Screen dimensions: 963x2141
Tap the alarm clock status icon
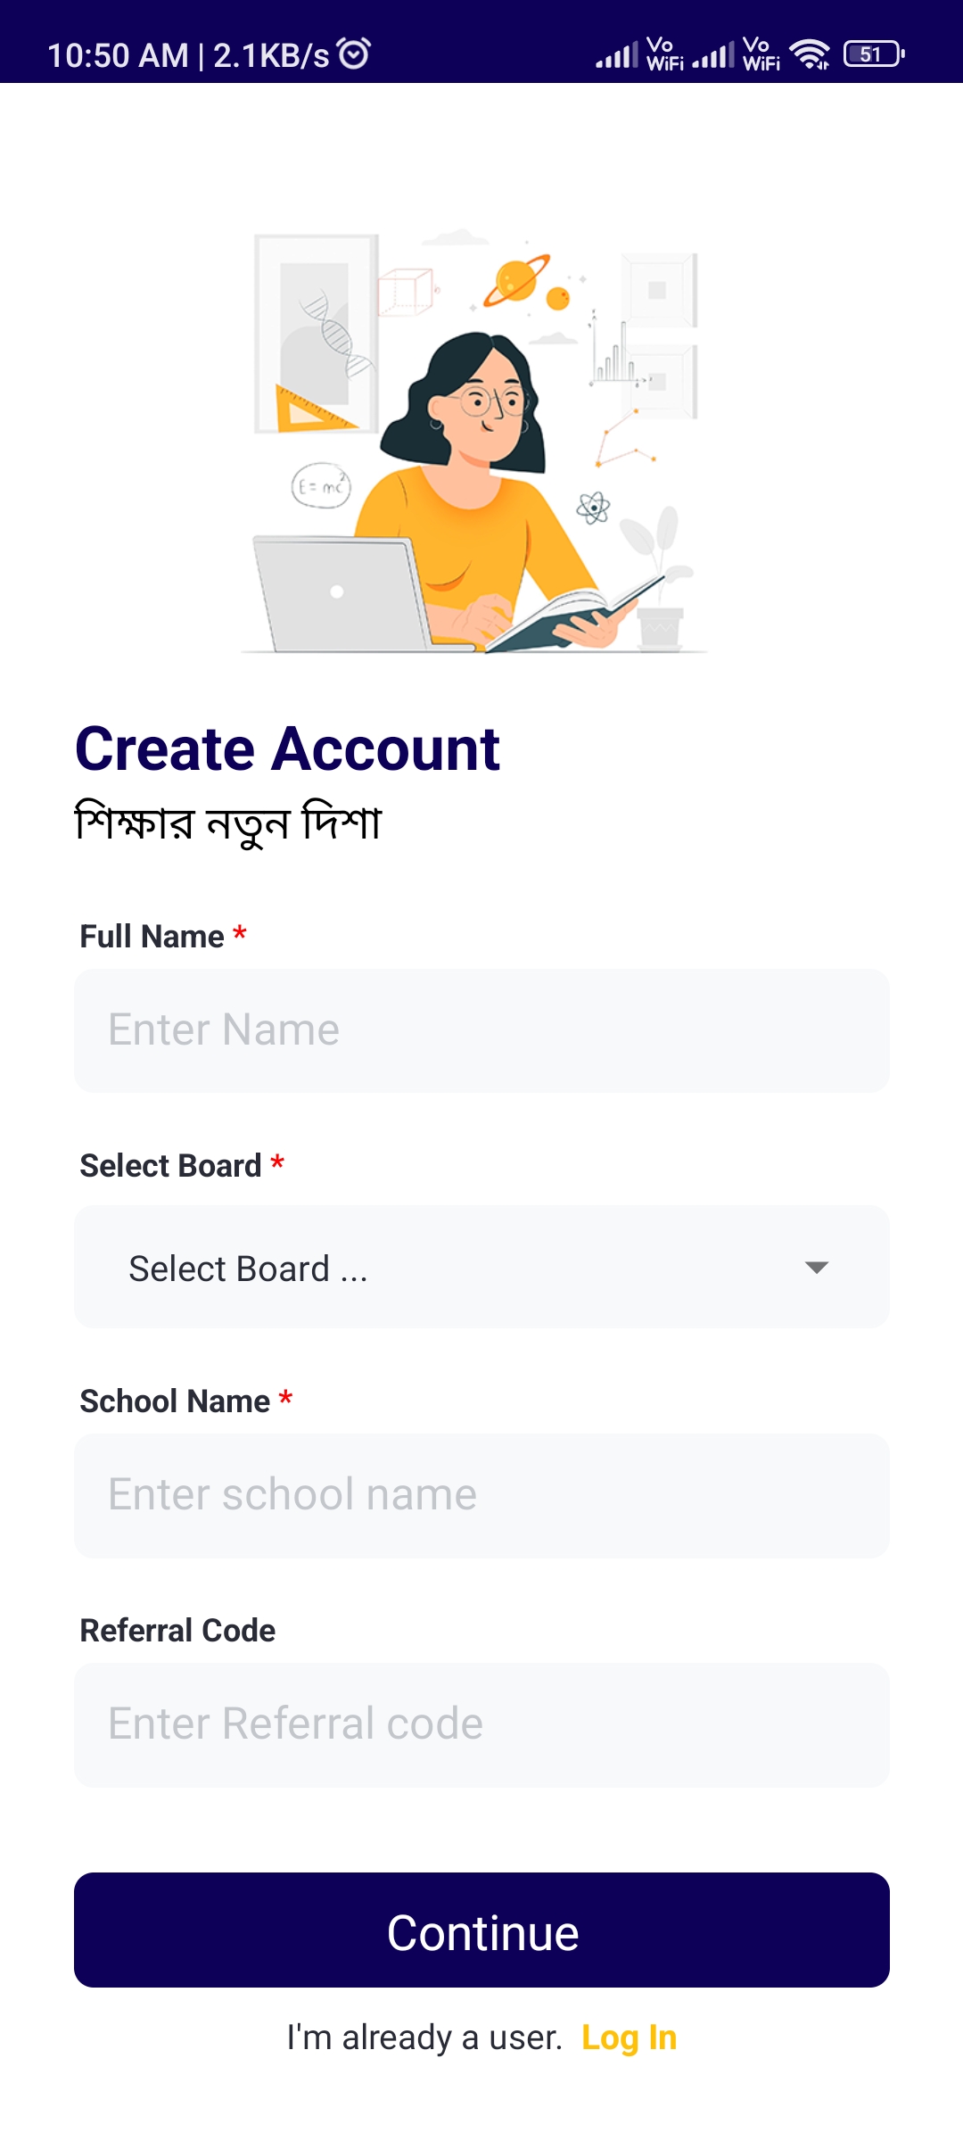(354, 54)
